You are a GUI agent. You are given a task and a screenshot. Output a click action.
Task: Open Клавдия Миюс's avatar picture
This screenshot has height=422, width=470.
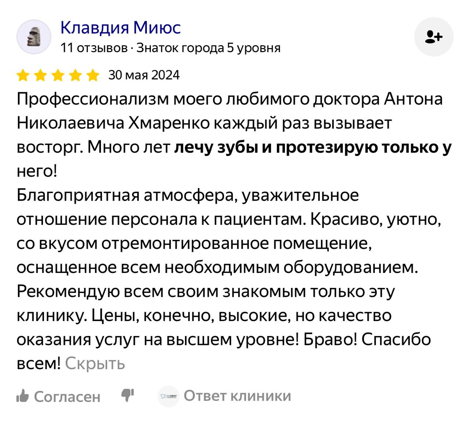pos(34,37)
